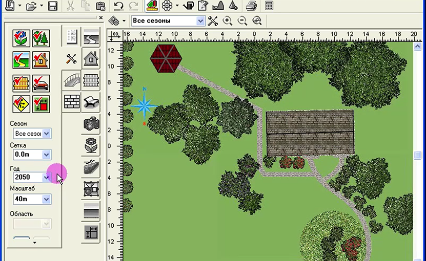Image resolution: width=426 pixels, height=261 pixels.
Task: Open the 'Сезон' combo box
Action: click(x=32, y=134)
